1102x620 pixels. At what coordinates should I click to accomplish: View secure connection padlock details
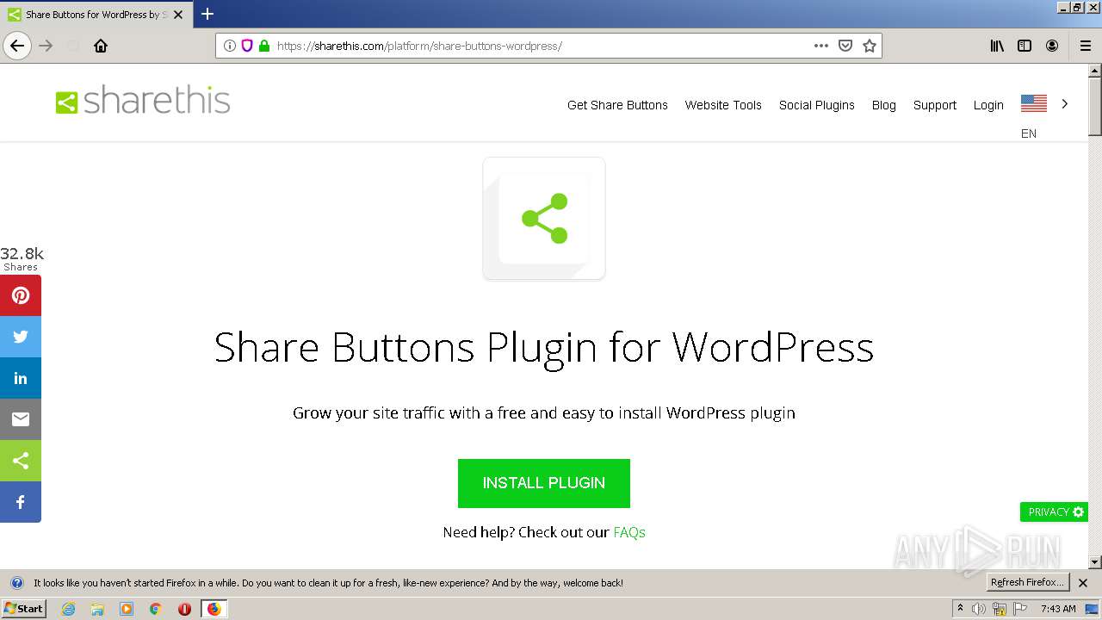coord(264,46)
